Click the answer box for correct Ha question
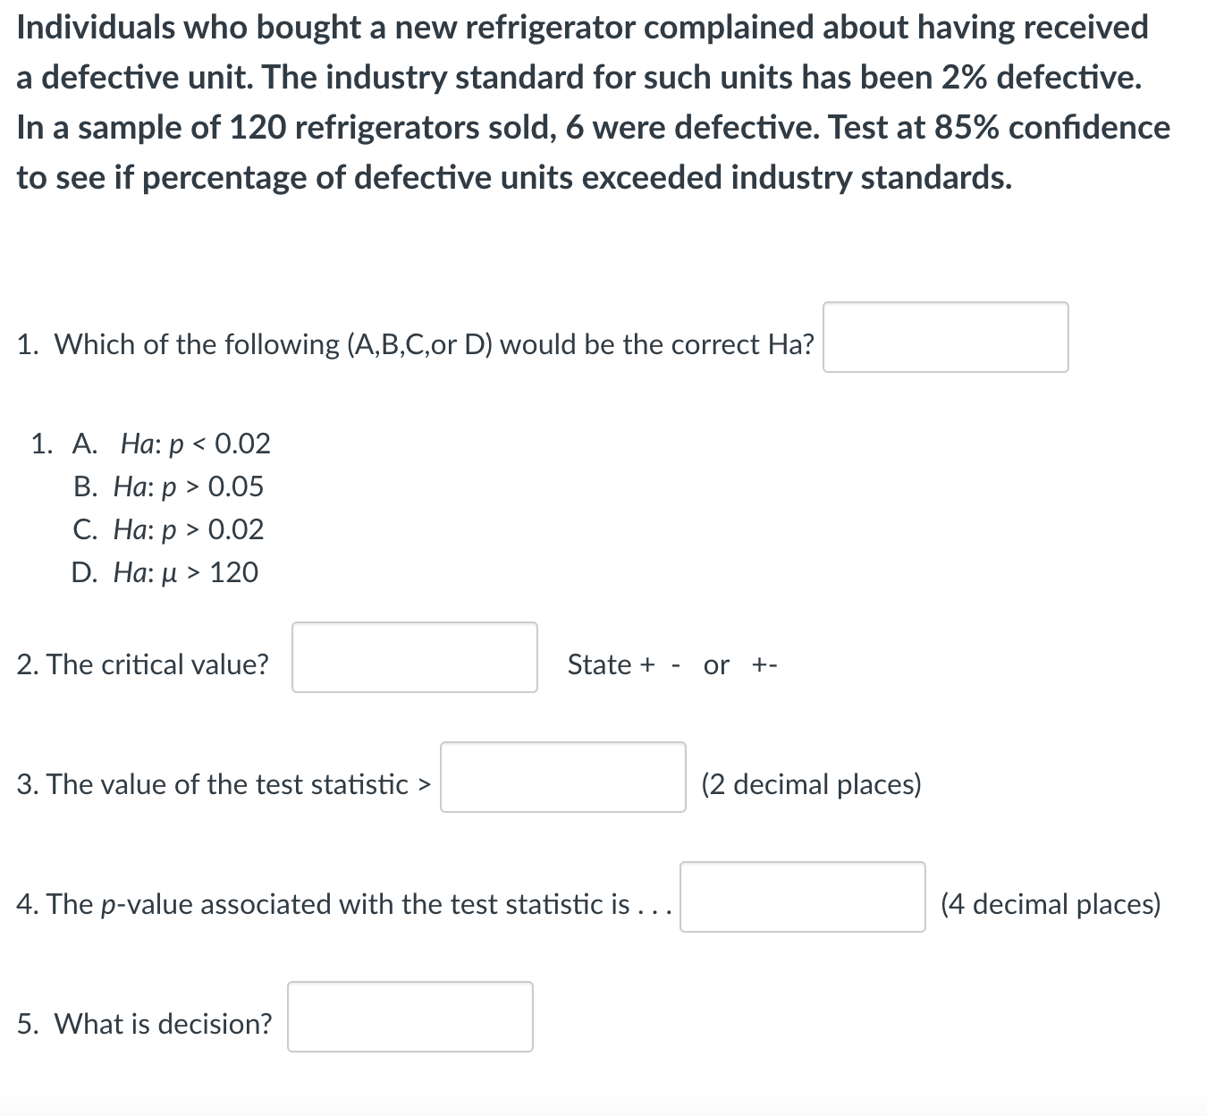1207x1116 pixels. [945, 337]
